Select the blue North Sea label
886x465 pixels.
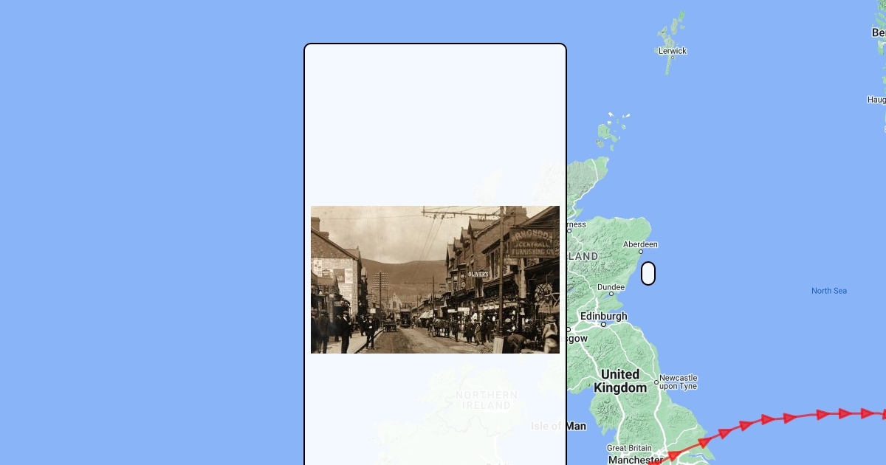(829, 291)
